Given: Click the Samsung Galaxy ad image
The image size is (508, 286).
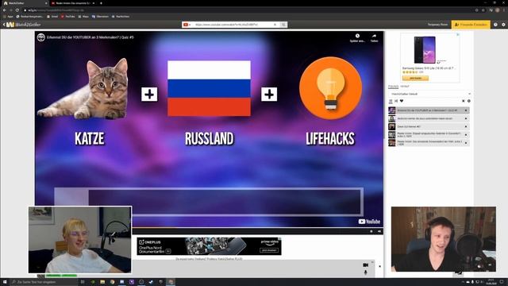Looking at the screenshot, I should (425, 50).
